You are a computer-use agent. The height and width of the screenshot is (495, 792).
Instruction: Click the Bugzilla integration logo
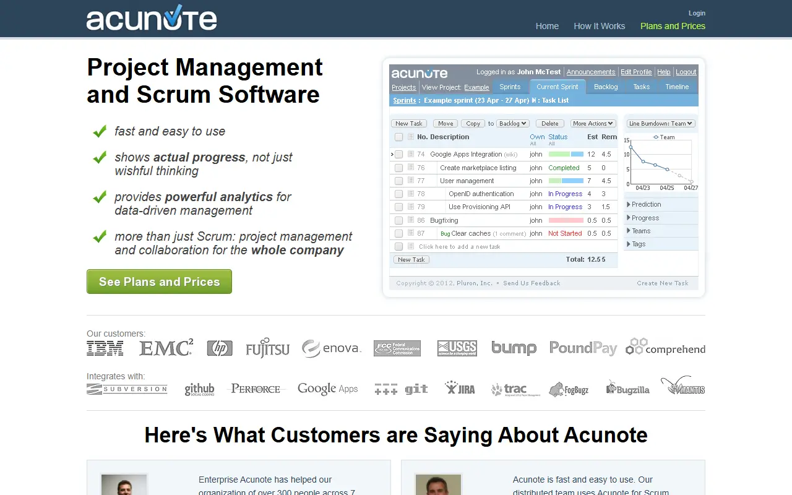[x=627, y=389]
